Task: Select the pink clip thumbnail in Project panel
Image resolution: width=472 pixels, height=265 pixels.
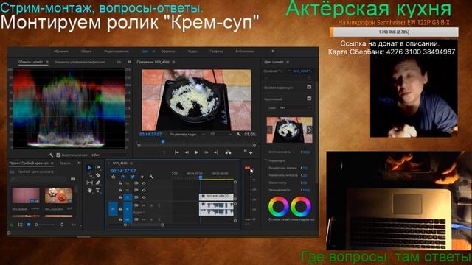Action: [x=26, y=196]
